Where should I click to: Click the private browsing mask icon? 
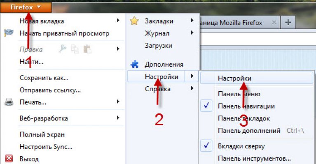9,32
